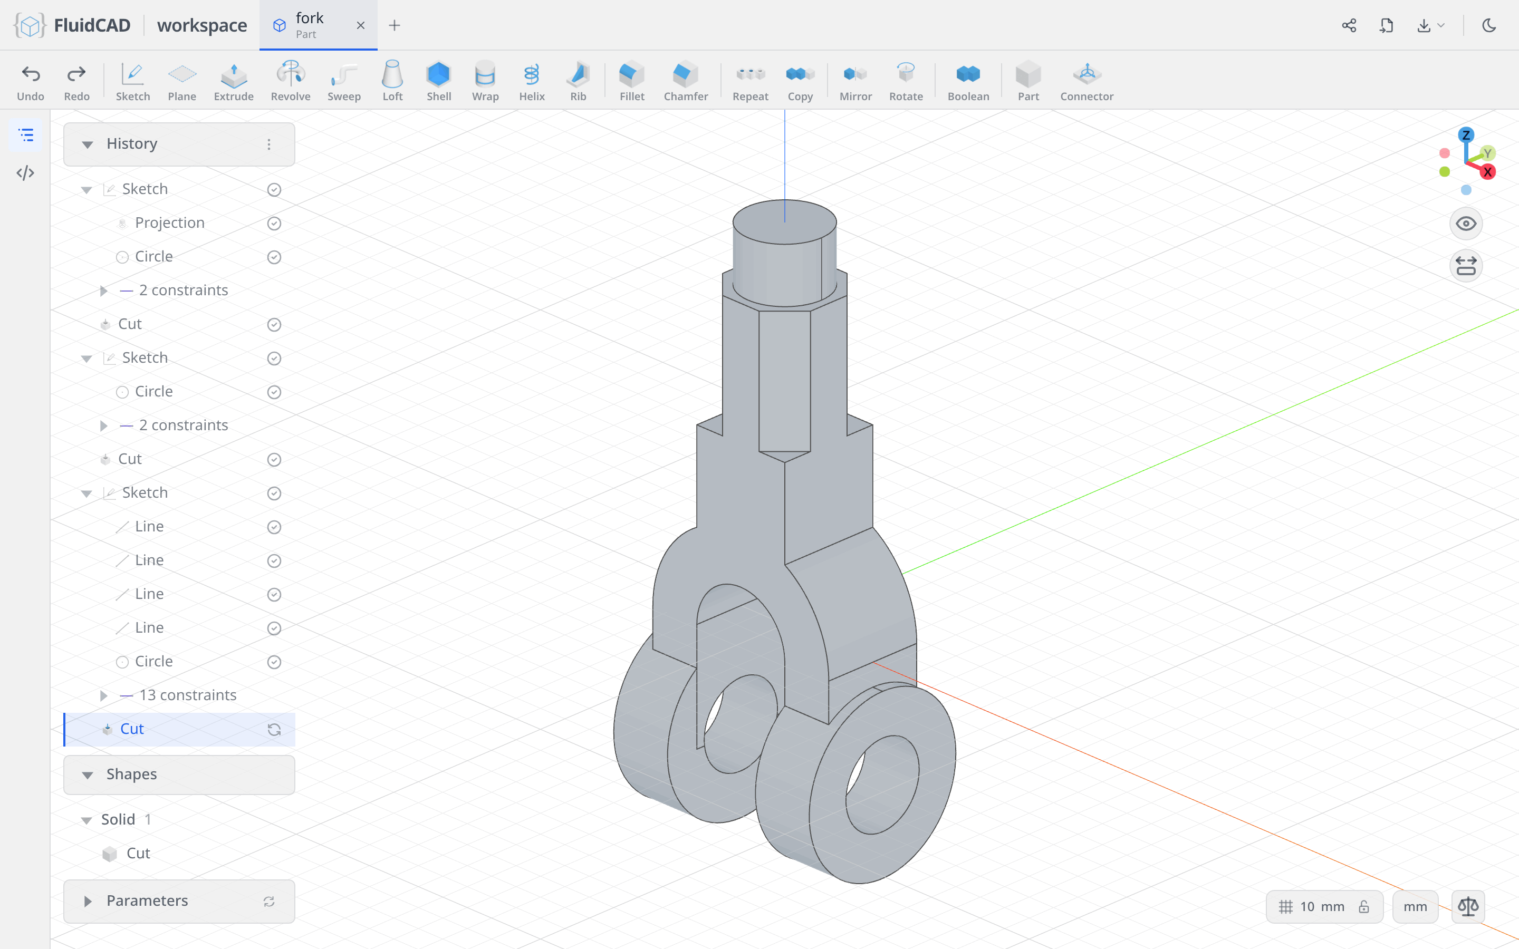Undo the last action
The width and height of the screenshot is (1519, 949).
pos(30,82)
